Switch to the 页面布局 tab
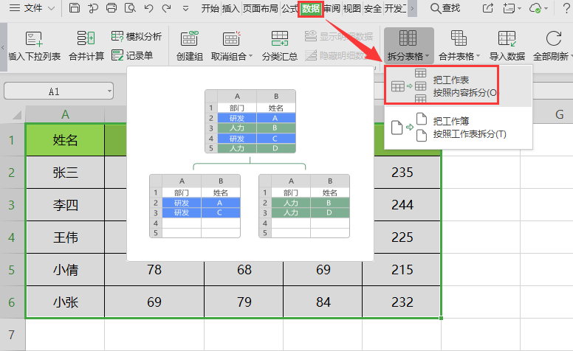Image resolution: width=573 pixels, height=351 pixels. 260,8
